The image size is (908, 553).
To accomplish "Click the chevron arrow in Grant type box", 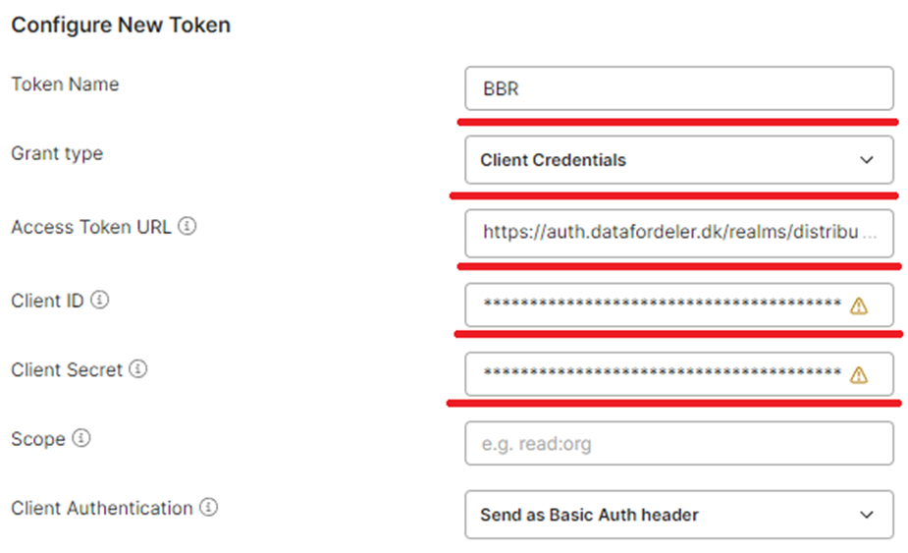I will [x=867, y=160].
